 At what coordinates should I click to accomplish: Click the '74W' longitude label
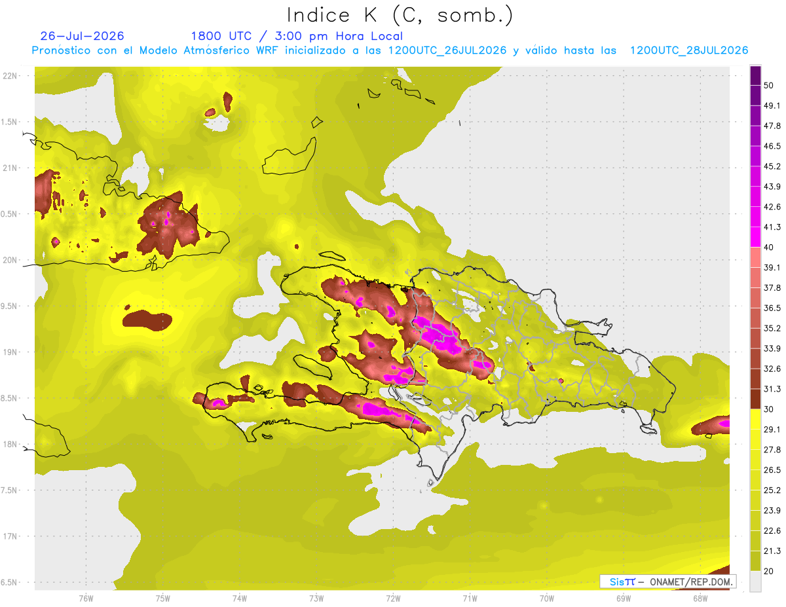click(x=240, y=598)
